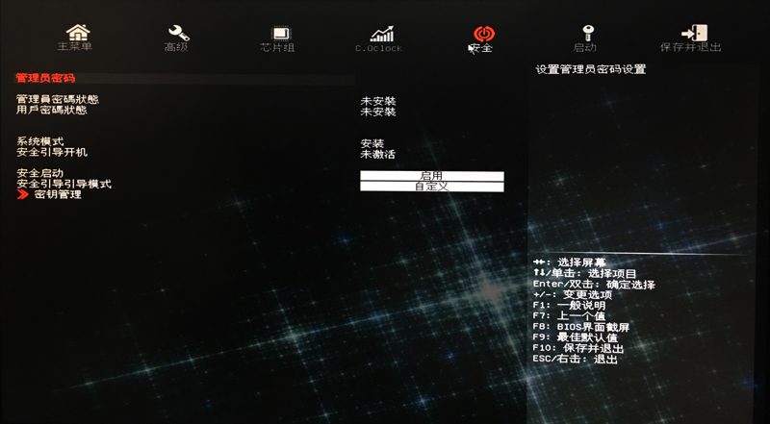Screen dimensions: 770x424
Task: Click the 安裝 system mode value
Action: point(372,144)
